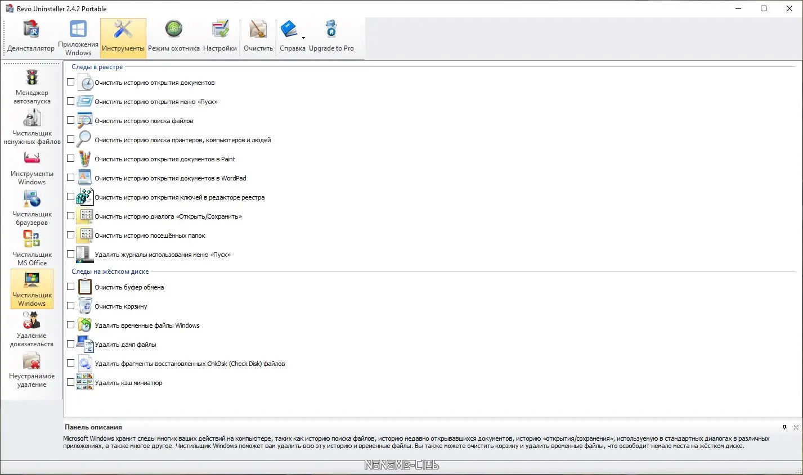Screen dimensions: 803x475
Task: Check Удалить временные файлы Windows checkbox
Action: point(71,325)
